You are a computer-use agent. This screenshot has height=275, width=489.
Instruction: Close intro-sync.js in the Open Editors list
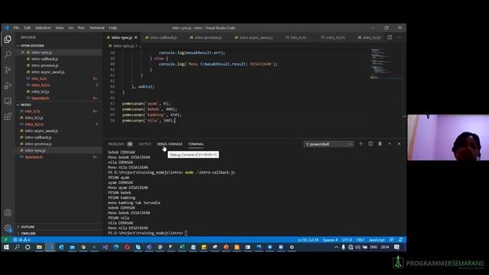point(23,53)
